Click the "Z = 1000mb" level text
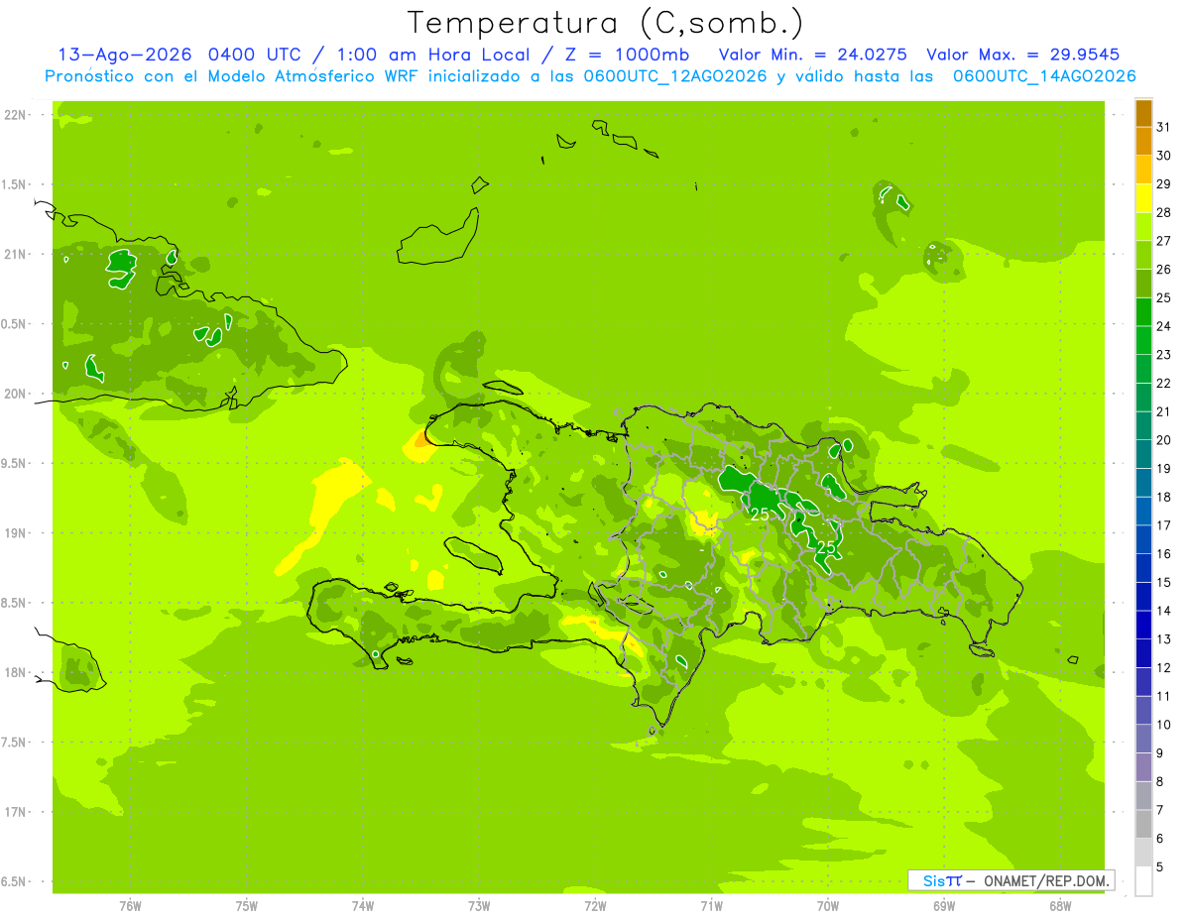The width and height of the screenshot is (1190, 919). pyautogui.click(x=627, y=55)
